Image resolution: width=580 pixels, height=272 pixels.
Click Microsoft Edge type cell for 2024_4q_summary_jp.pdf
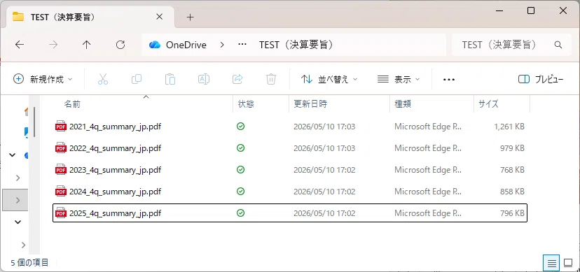click(x=428, y=192)
